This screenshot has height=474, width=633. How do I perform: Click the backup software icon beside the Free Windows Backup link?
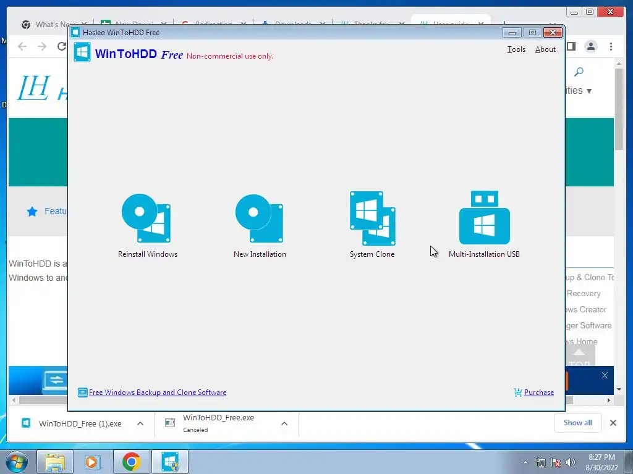point(82,392)
